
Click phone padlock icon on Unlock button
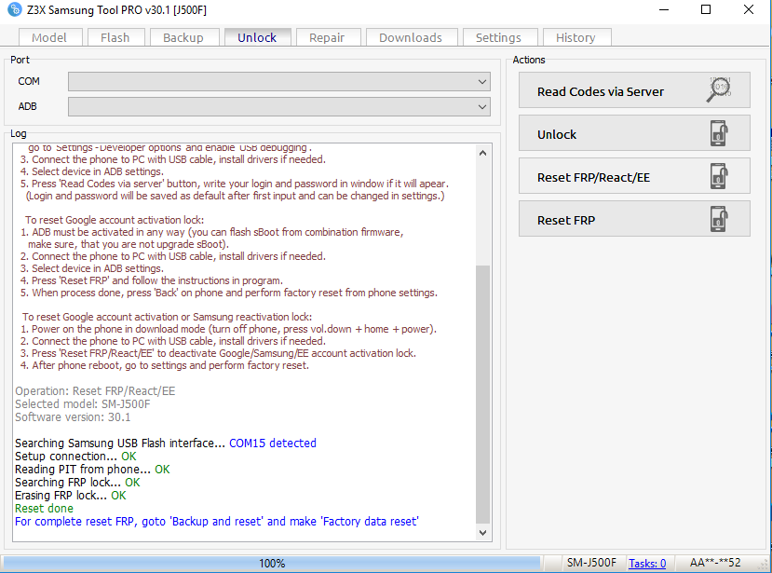[719, 133]
